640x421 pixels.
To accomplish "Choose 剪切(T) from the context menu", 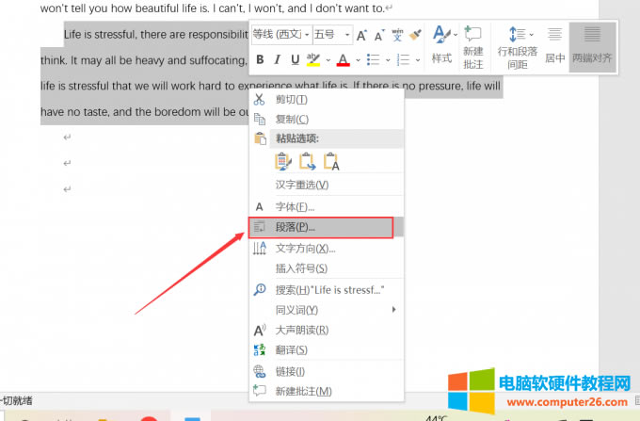I will point(326,100).
